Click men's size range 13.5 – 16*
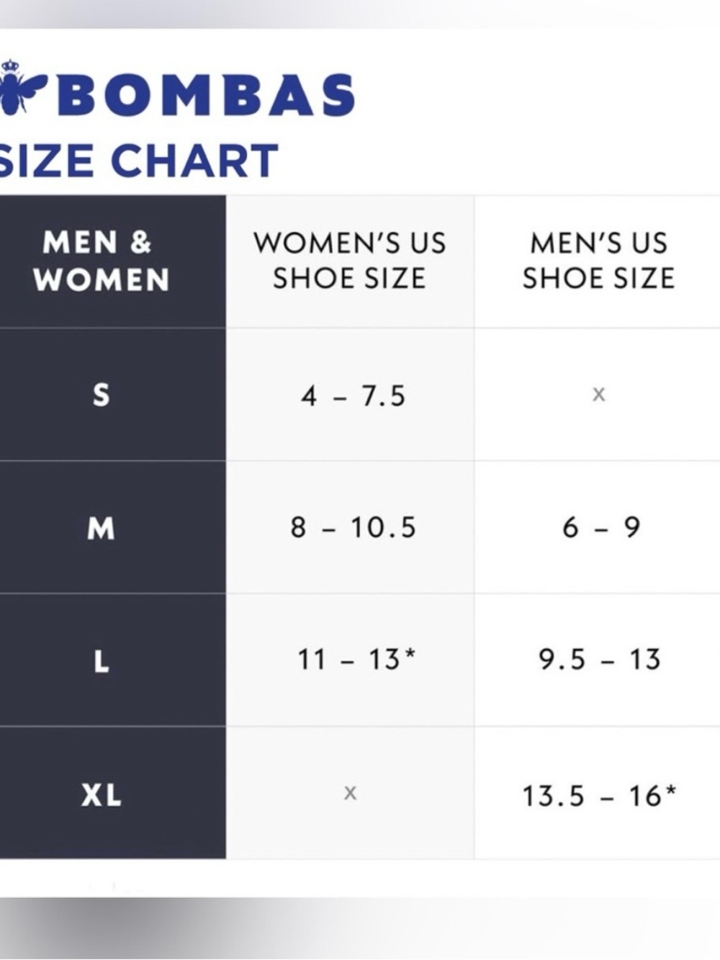The height and width of the screenshot is (960, 720). click(x=599, y=795)
